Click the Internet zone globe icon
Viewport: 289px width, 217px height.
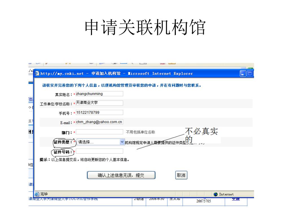pos(215,194)
